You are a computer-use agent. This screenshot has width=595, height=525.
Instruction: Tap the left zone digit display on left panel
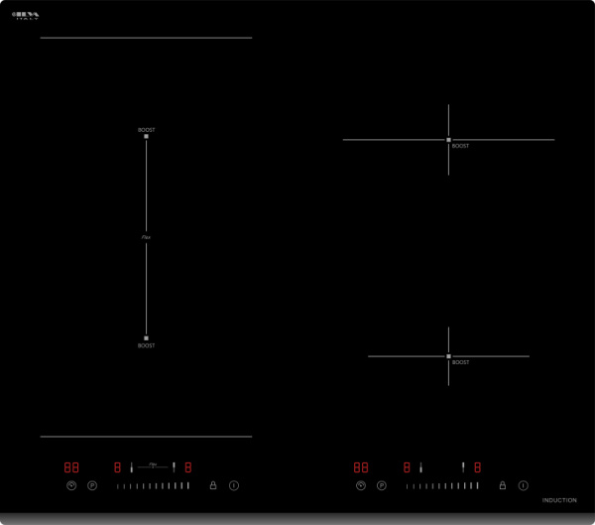click(x=118, y=467)
